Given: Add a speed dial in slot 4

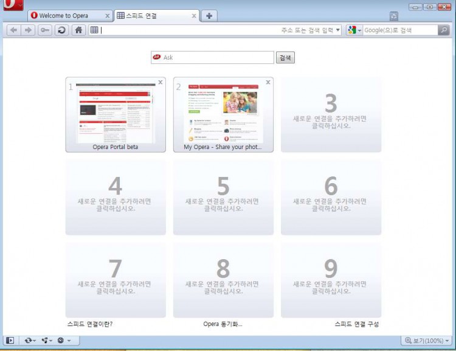Looking at the screenshot, I should tap(116, 197).
